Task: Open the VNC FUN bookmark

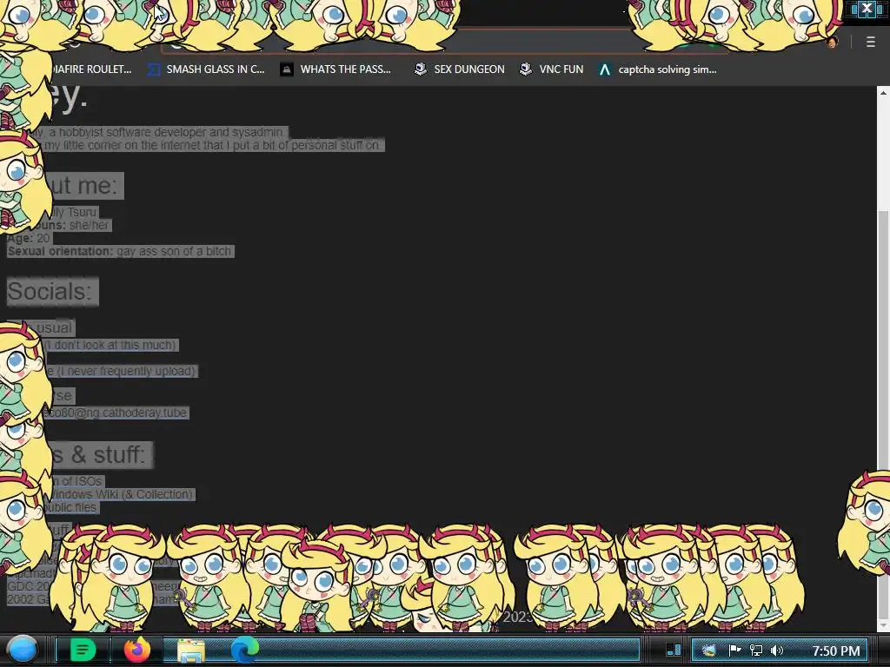Action: point(552,69)
